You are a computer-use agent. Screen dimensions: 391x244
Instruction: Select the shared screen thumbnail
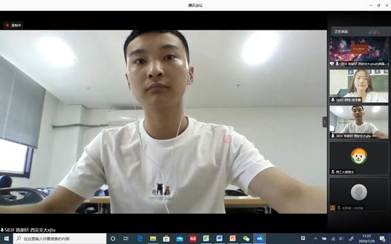tap(359, 52)
